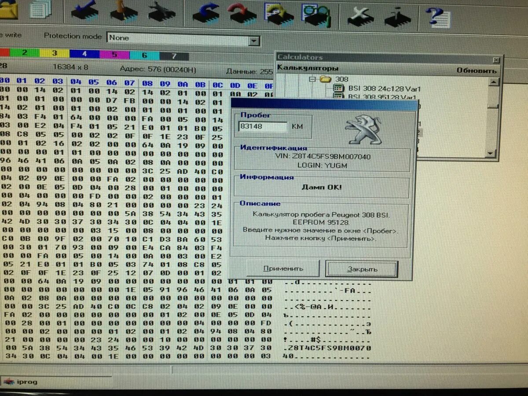Click the Данные: 255 readout
The height and width of the screenshot is (396, 528).
click(249, 71)
